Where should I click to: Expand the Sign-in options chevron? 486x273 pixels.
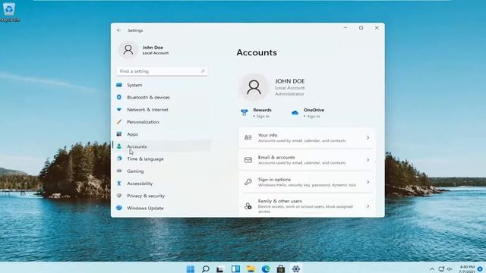pyautogui.click(x=368, y=182)
